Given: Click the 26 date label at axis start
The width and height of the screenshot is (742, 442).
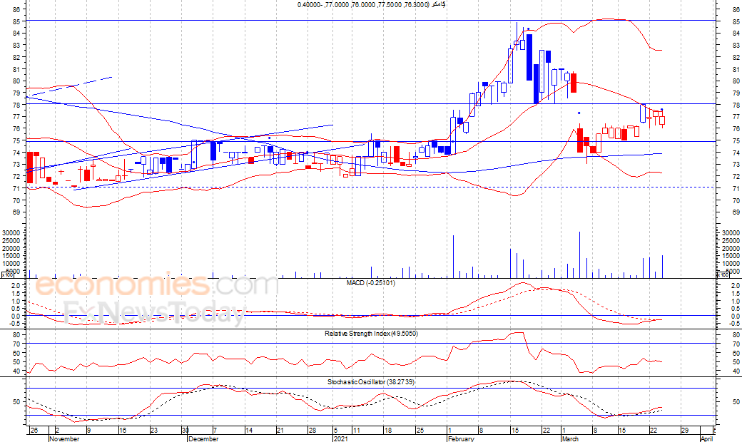Looking at the screenshot, I should point(34,431).
